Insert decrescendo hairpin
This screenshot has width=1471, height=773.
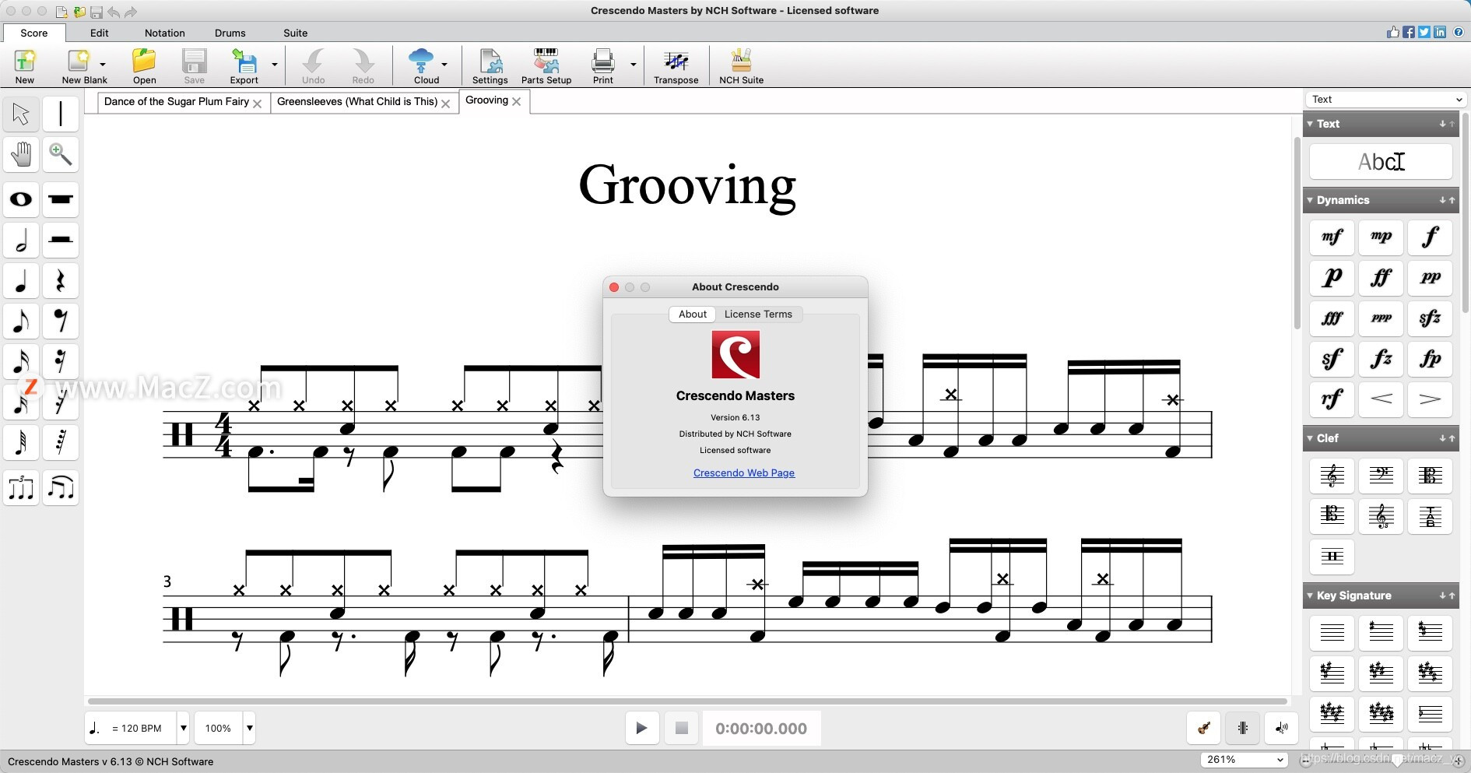coord(1430,399)
